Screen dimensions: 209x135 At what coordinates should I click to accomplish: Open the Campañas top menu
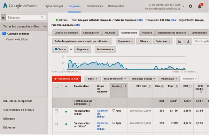[x=74, y=6]
